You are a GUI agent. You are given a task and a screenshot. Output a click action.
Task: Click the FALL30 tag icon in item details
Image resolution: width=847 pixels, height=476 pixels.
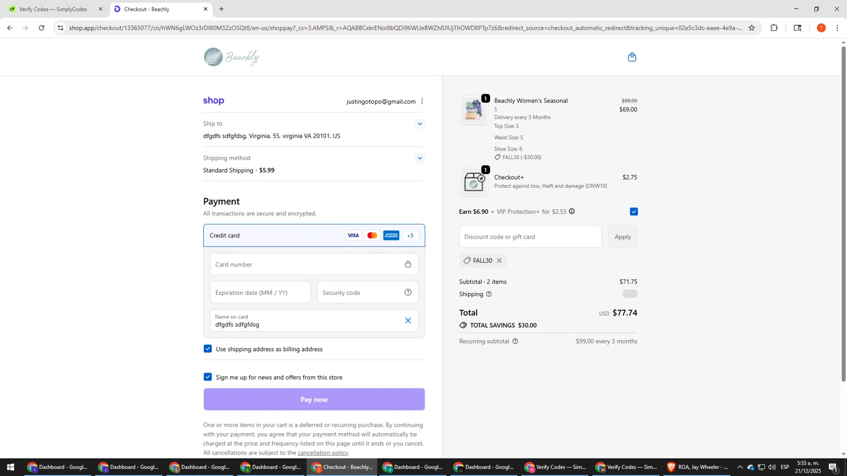click(x=497, y=157)
